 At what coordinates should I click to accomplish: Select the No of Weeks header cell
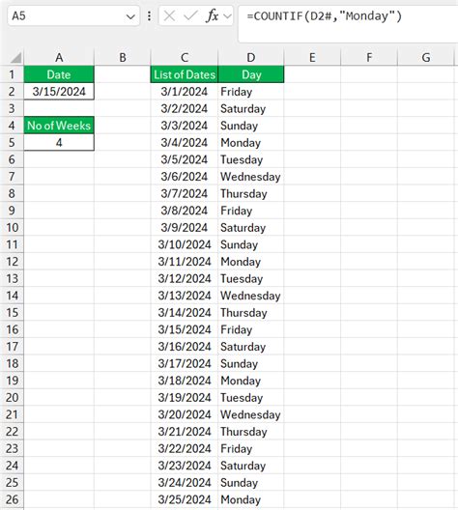[x=59, y=126]
